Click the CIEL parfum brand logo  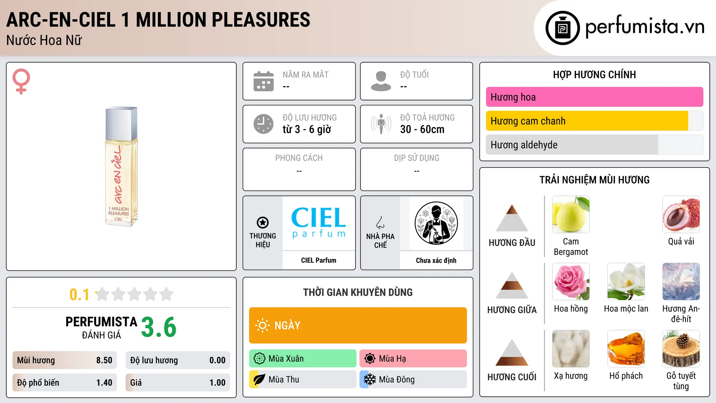(x=318, y=222)
